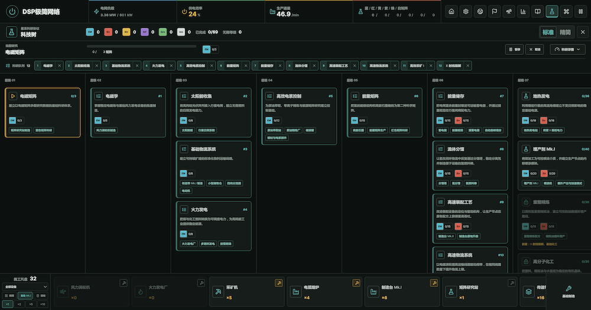Click list icon on 基础物流系统 card
The height and width of the screenshot is (310, 591).
point(184,149)
